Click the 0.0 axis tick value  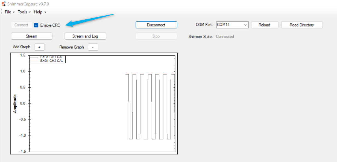point(23,103)
